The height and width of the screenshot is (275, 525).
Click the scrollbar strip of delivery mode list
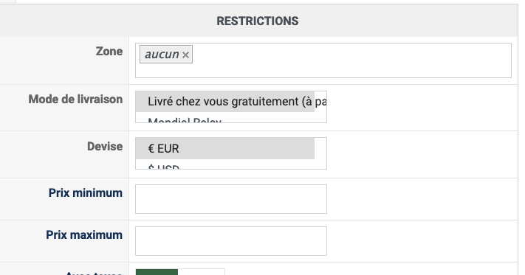[x=320, y=107]
